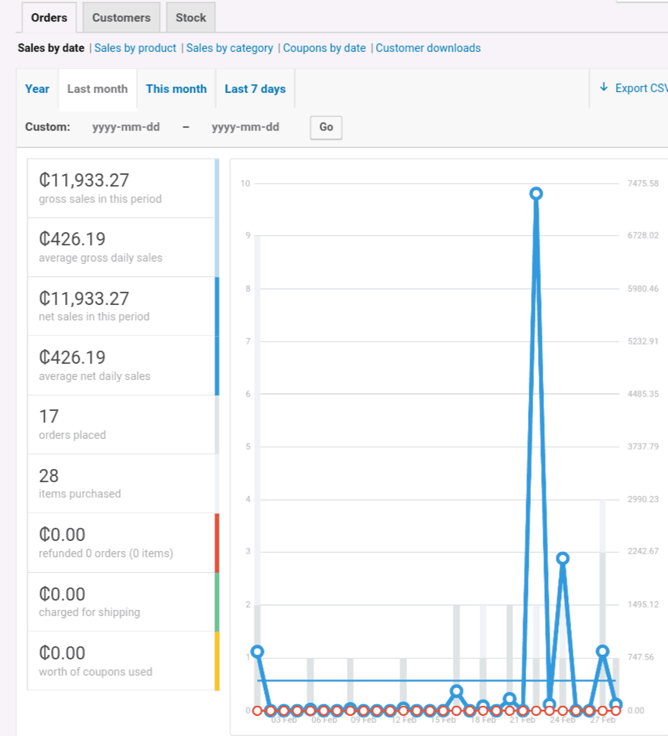Switch to Last 7 days range
This screenshot has height=736, width=668.
click(255, 89)
